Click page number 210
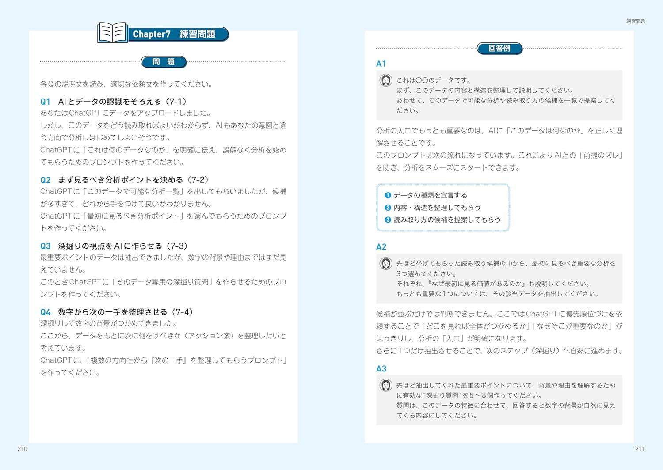Viewport: 663px width, 470px height. 23,449
